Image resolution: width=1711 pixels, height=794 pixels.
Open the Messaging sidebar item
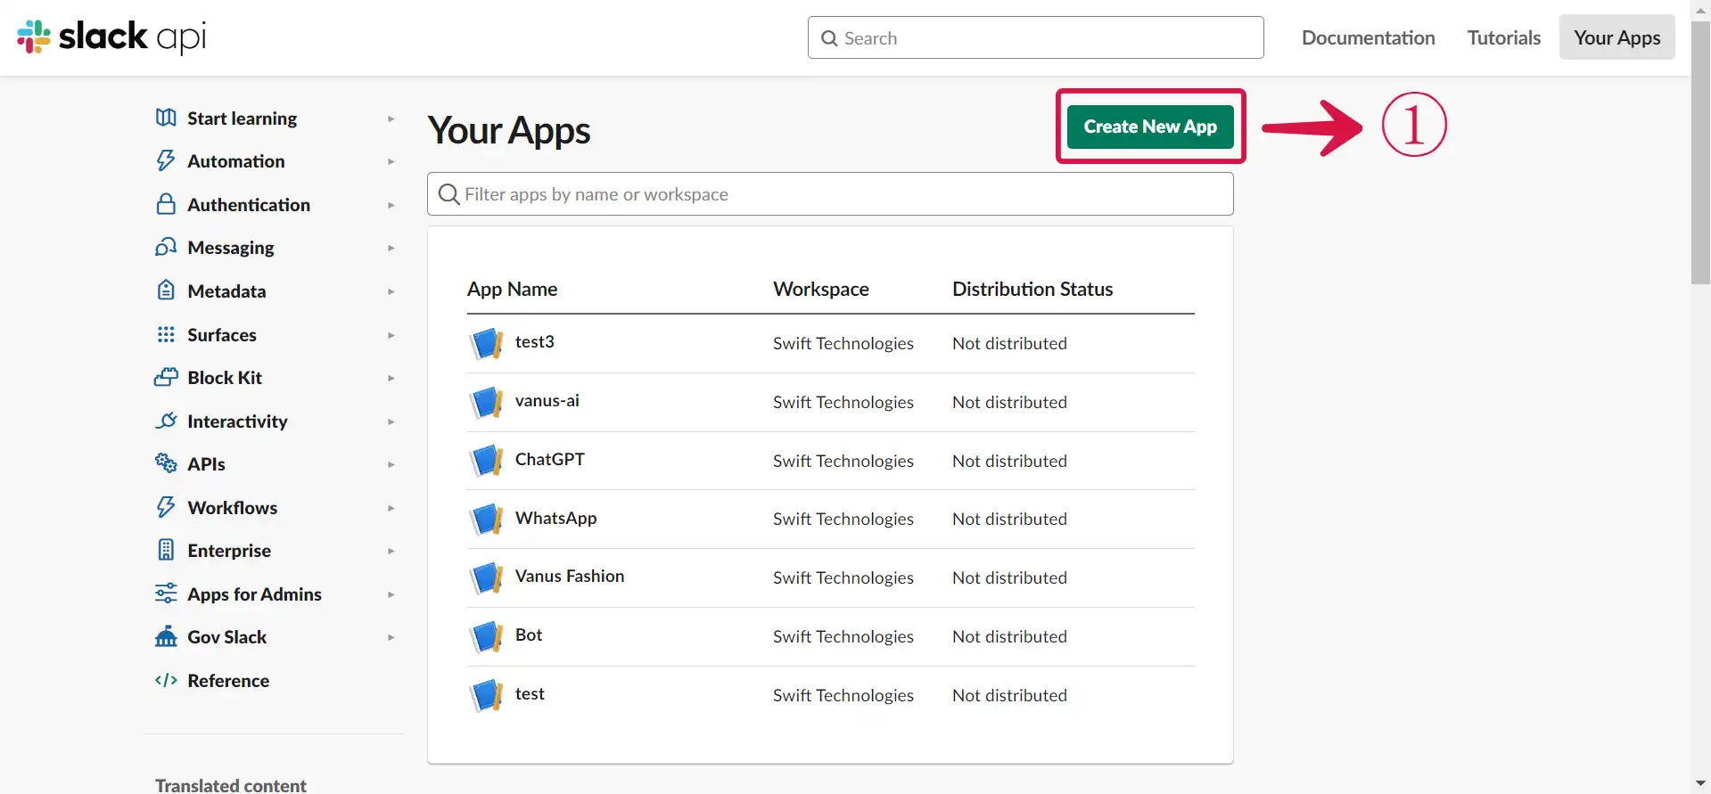pos(231,248)
